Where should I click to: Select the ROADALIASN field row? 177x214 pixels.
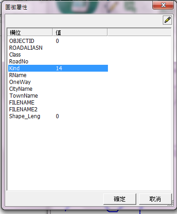point(58,48)
